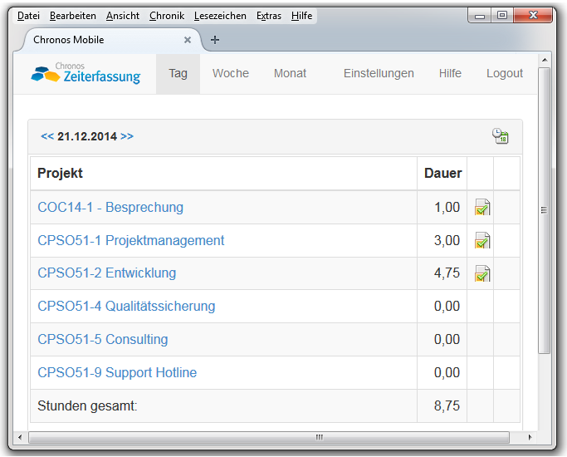Click the booked-entry icon in COC14-1 Besprechung row

482,208
